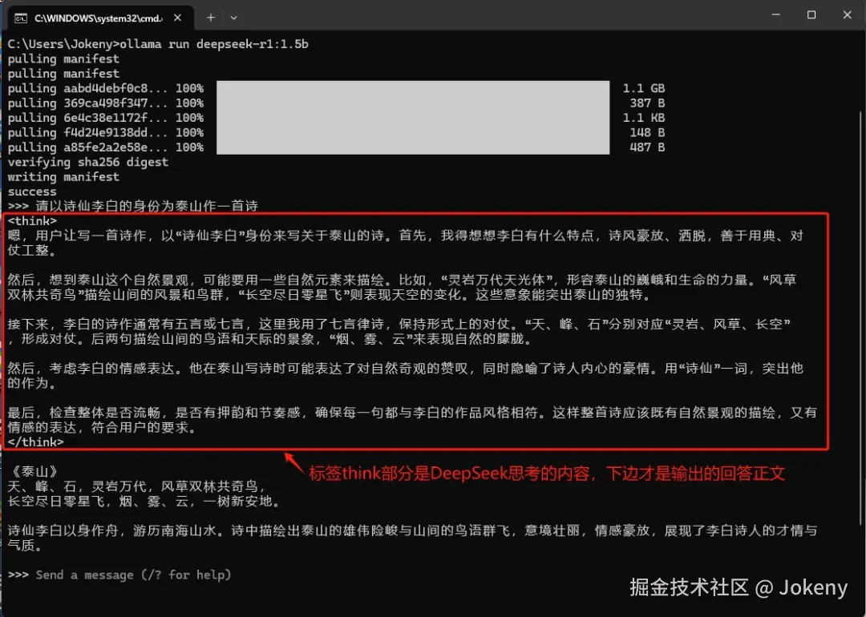This screenshot has width=866, height=617.
Task: Click the prompt '请以诗仙李白的身份为泰山作一首诗'
Action: tap(147, 207)
